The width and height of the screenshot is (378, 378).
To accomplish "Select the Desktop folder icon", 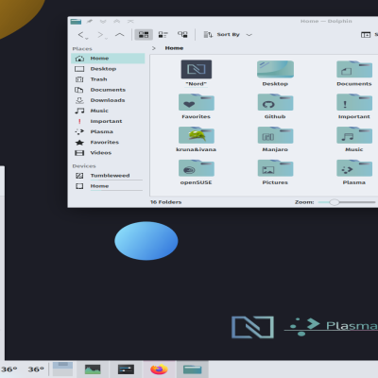I will point(275,69).
